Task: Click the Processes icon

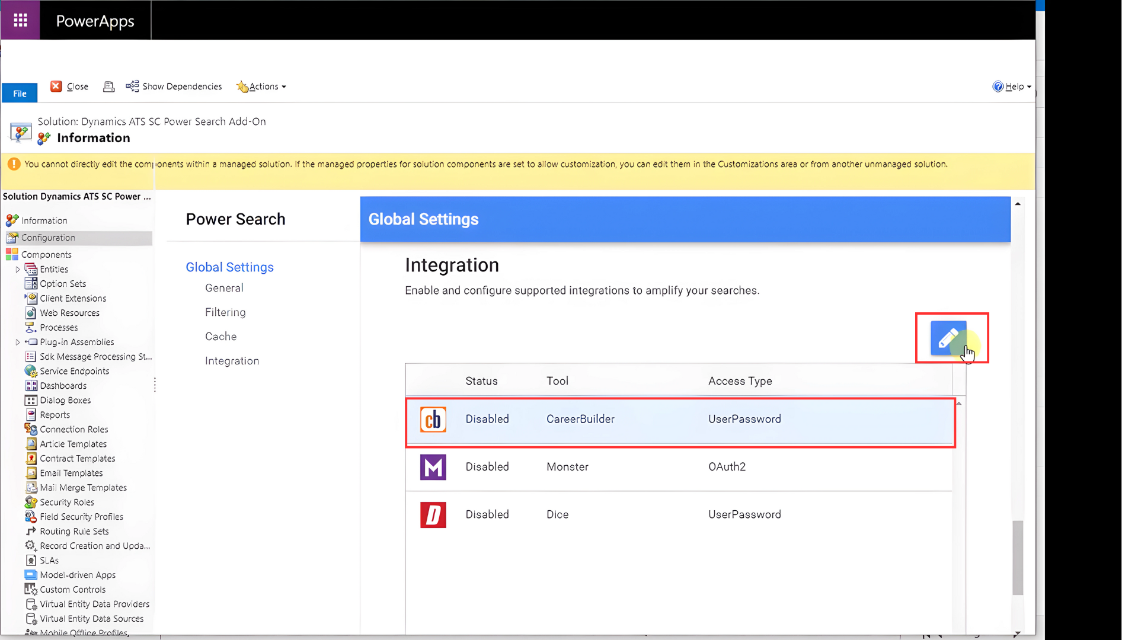Action: coord(31,328)
